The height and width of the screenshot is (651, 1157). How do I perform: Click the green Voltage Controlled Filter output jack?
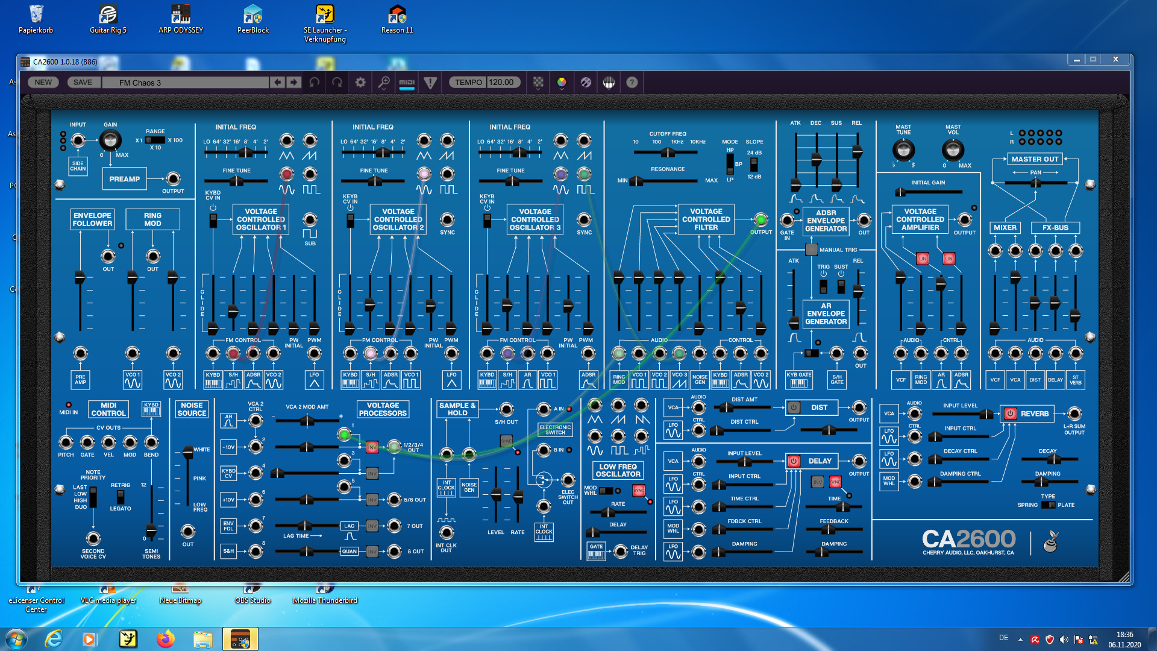(x=760, y=219)
